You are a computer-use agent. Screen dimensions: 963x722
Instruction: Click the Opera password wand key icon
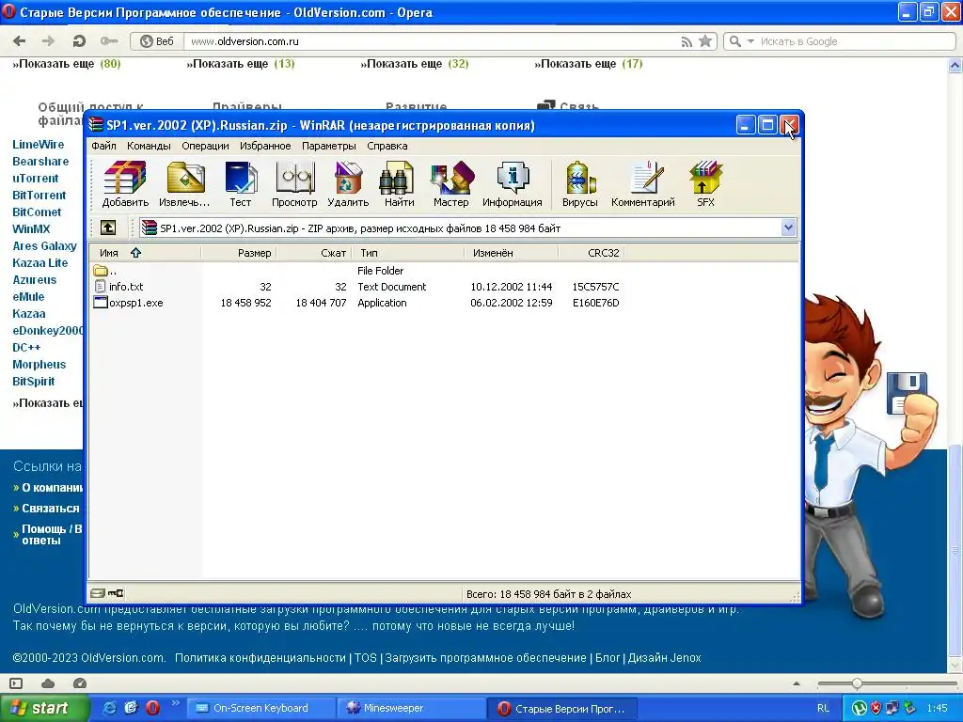click(x=109, y=41)
